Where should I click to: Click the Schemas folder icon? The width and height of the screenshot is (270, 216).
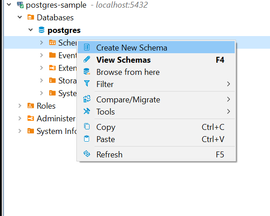(52, 42)
